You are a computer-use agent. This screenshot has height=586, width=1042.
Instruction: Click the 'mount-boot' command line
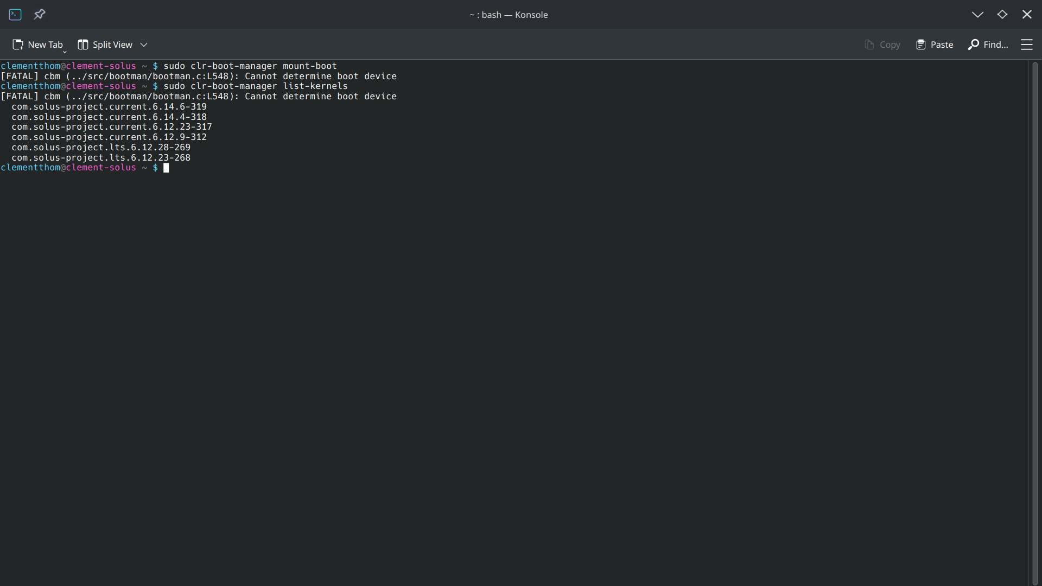[x=309, y=66]
